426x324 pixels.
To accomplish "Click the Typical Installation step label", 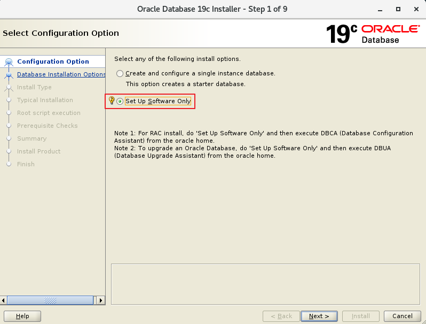I will pyautogui.click(x=45, y=100).
